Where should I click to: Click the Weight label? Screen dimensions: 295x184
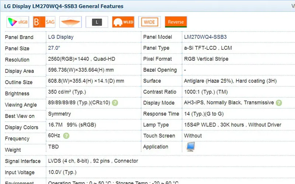click(x=13, y=150)
